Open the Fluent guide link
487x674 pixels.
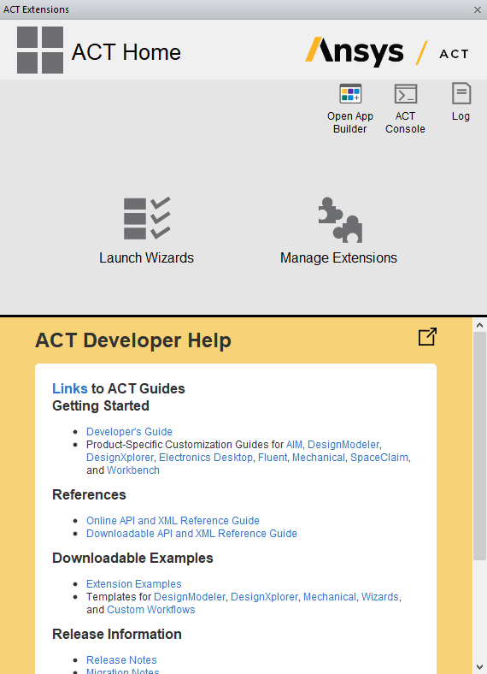coord(273,458)
